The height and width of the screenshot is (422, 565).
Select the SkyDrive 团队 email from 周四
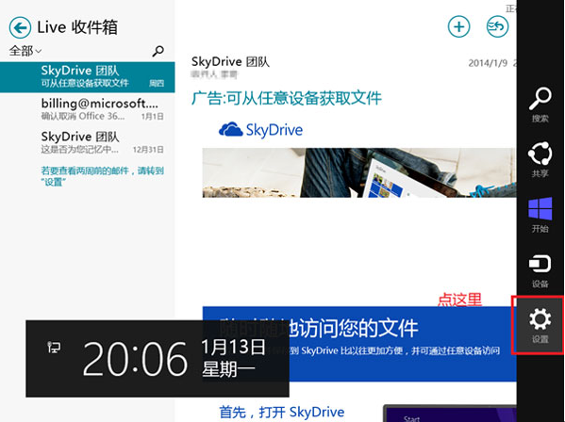pos(87,77)
